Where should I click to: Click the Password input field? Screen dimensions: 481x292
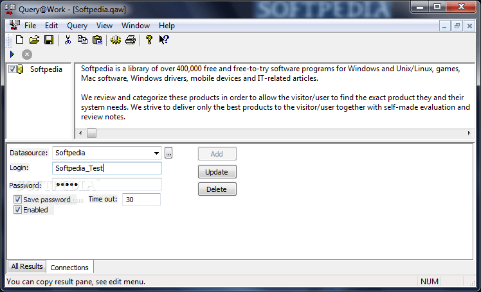click(x=107, y=185)
